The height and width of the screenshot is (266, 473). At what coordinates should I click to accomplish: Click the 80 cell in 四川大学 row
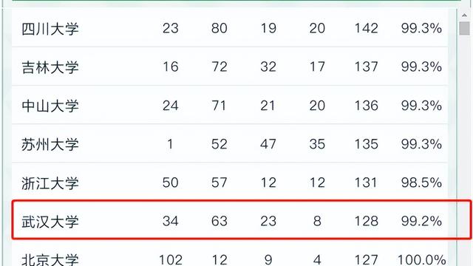click(x=220, y=28)
